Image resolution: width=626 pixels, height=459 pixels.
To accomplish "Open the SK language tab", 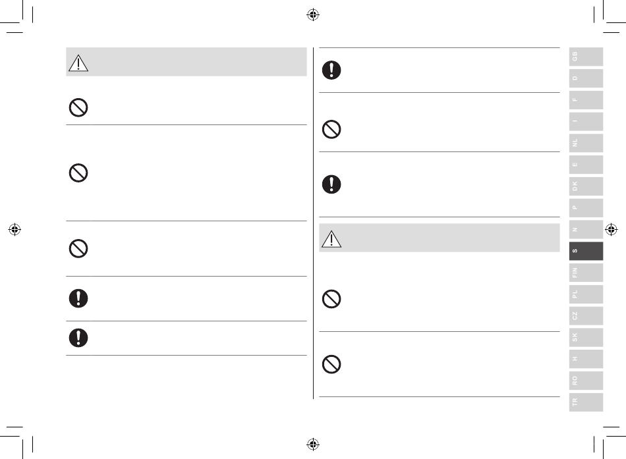I will click(586, 337).
